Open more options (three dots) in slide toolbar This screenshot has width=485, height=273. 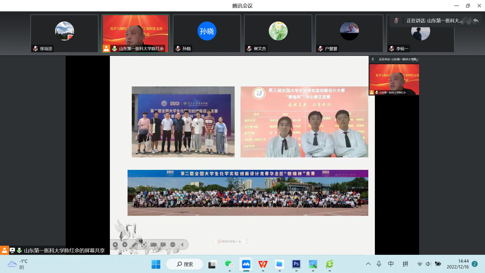click(x=173, y=244)
